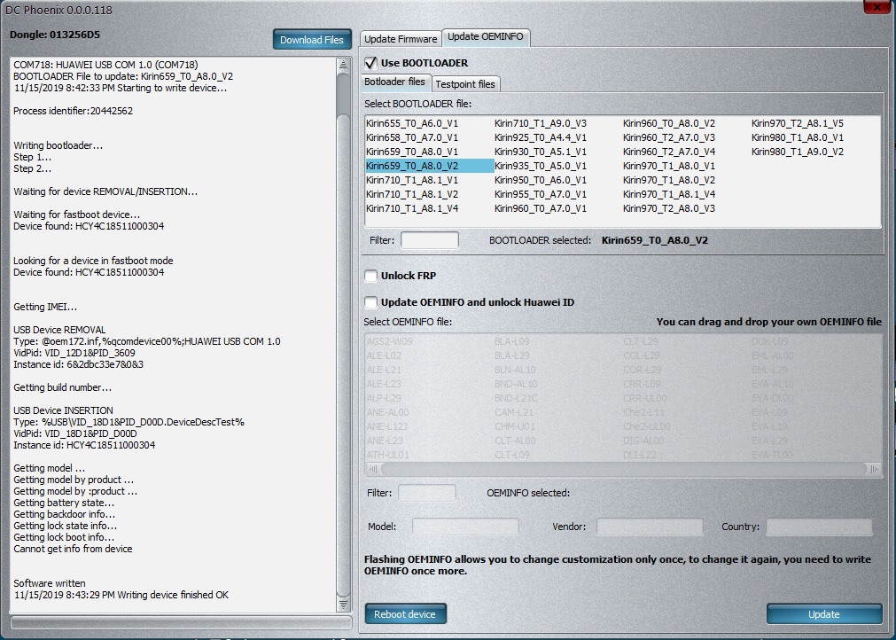Click the Reboot device button
This screenshot has height=640, width=896.
point(405,614)
